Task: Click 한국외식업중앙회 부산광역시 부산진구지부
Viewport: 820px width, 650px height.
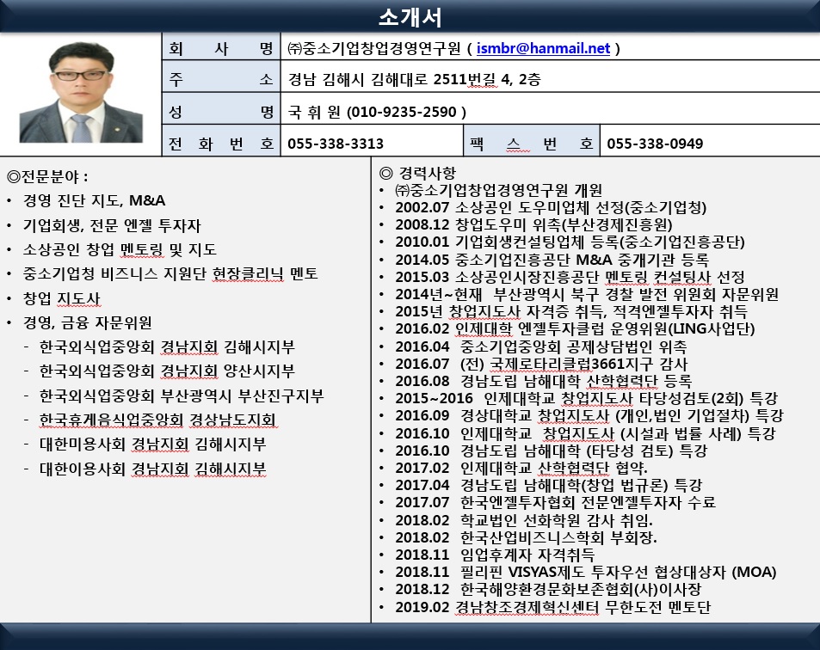Action: point(182,396)
